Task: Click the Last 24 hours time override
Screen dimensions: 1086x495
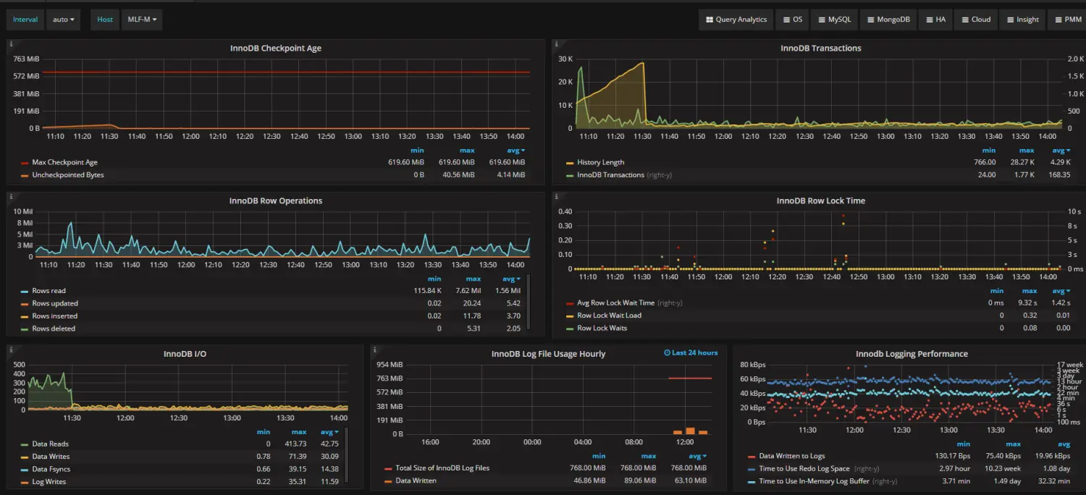Action: click(691, 353)
